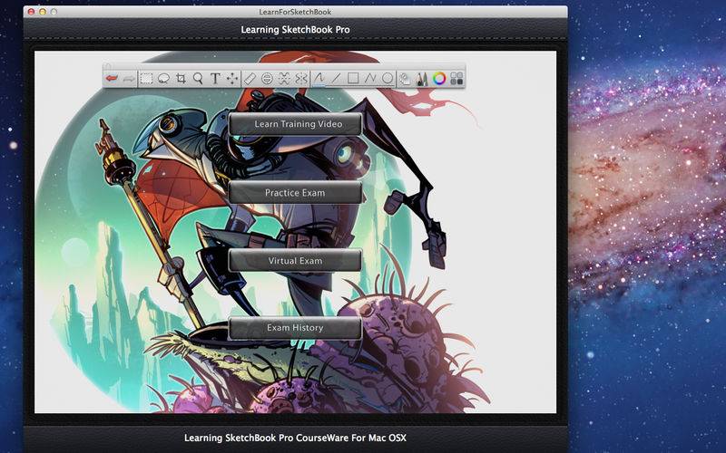The width and height of the screenshot is (726, 453).
Task: Select the Text (T) tool
Action: (x=215, y=79)
